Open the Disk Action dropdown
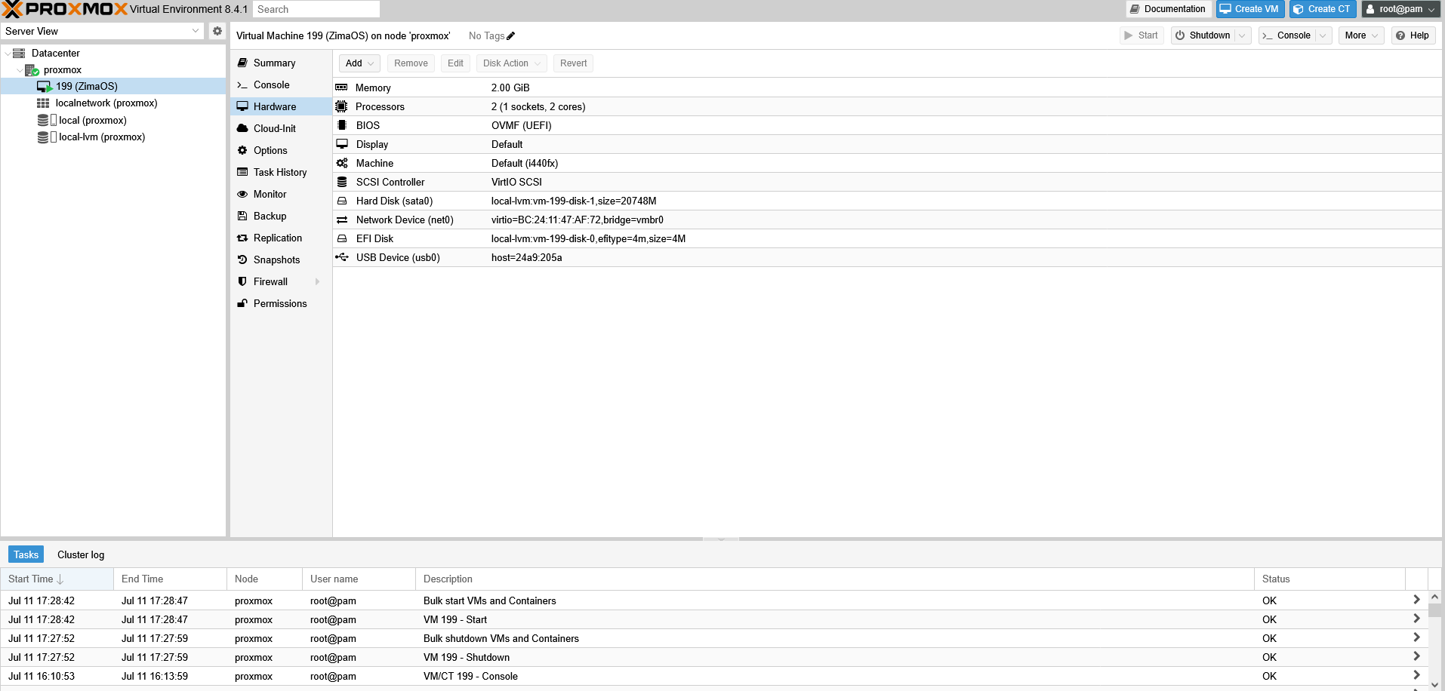This screenshot has width=1445, height=691. pos(511,63)
